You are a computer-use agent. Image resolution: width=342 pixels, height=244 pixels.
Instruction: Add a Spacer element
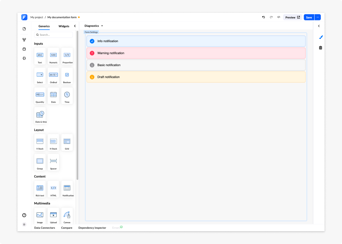click(x=54, y=162)
